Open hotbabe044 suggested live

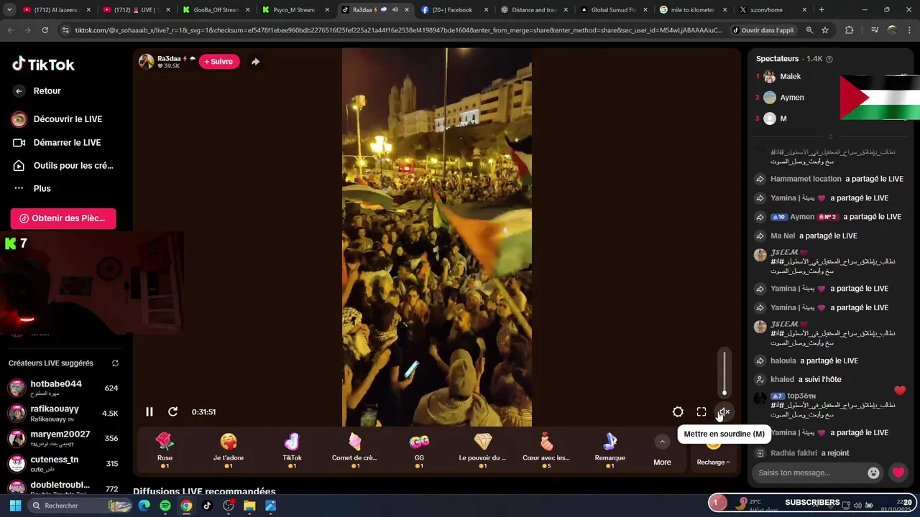pos(63,388)
